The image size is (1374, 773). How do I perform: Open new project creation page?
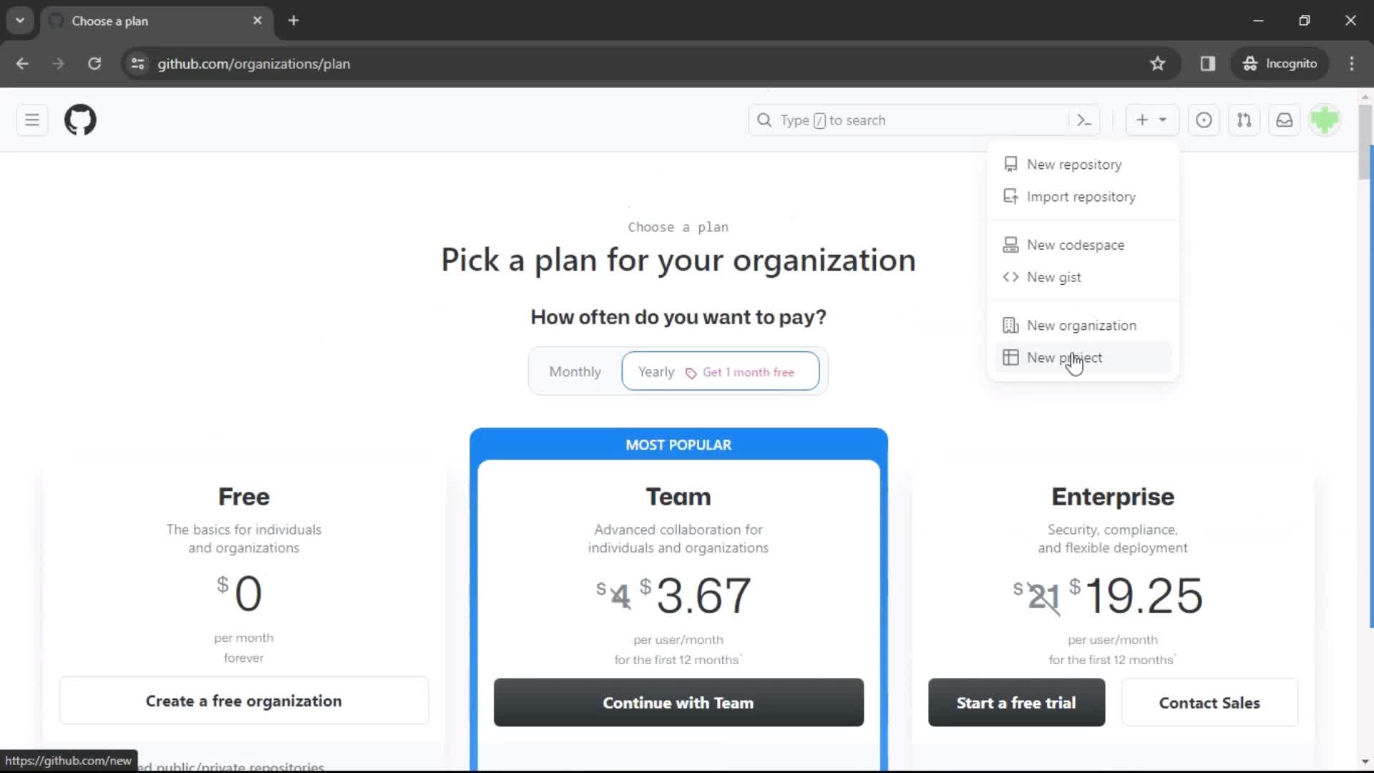pos(1064,358)
